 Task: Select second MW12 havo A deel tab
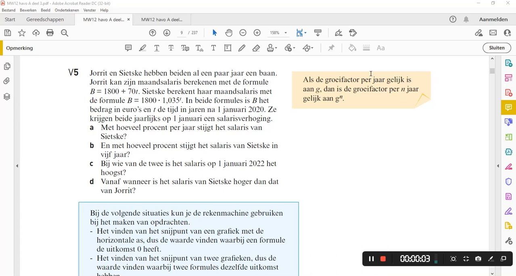click(x=162, y=19)
